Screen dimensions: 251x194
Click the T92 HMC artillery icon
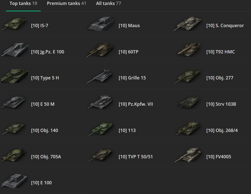tap(189, 50)
